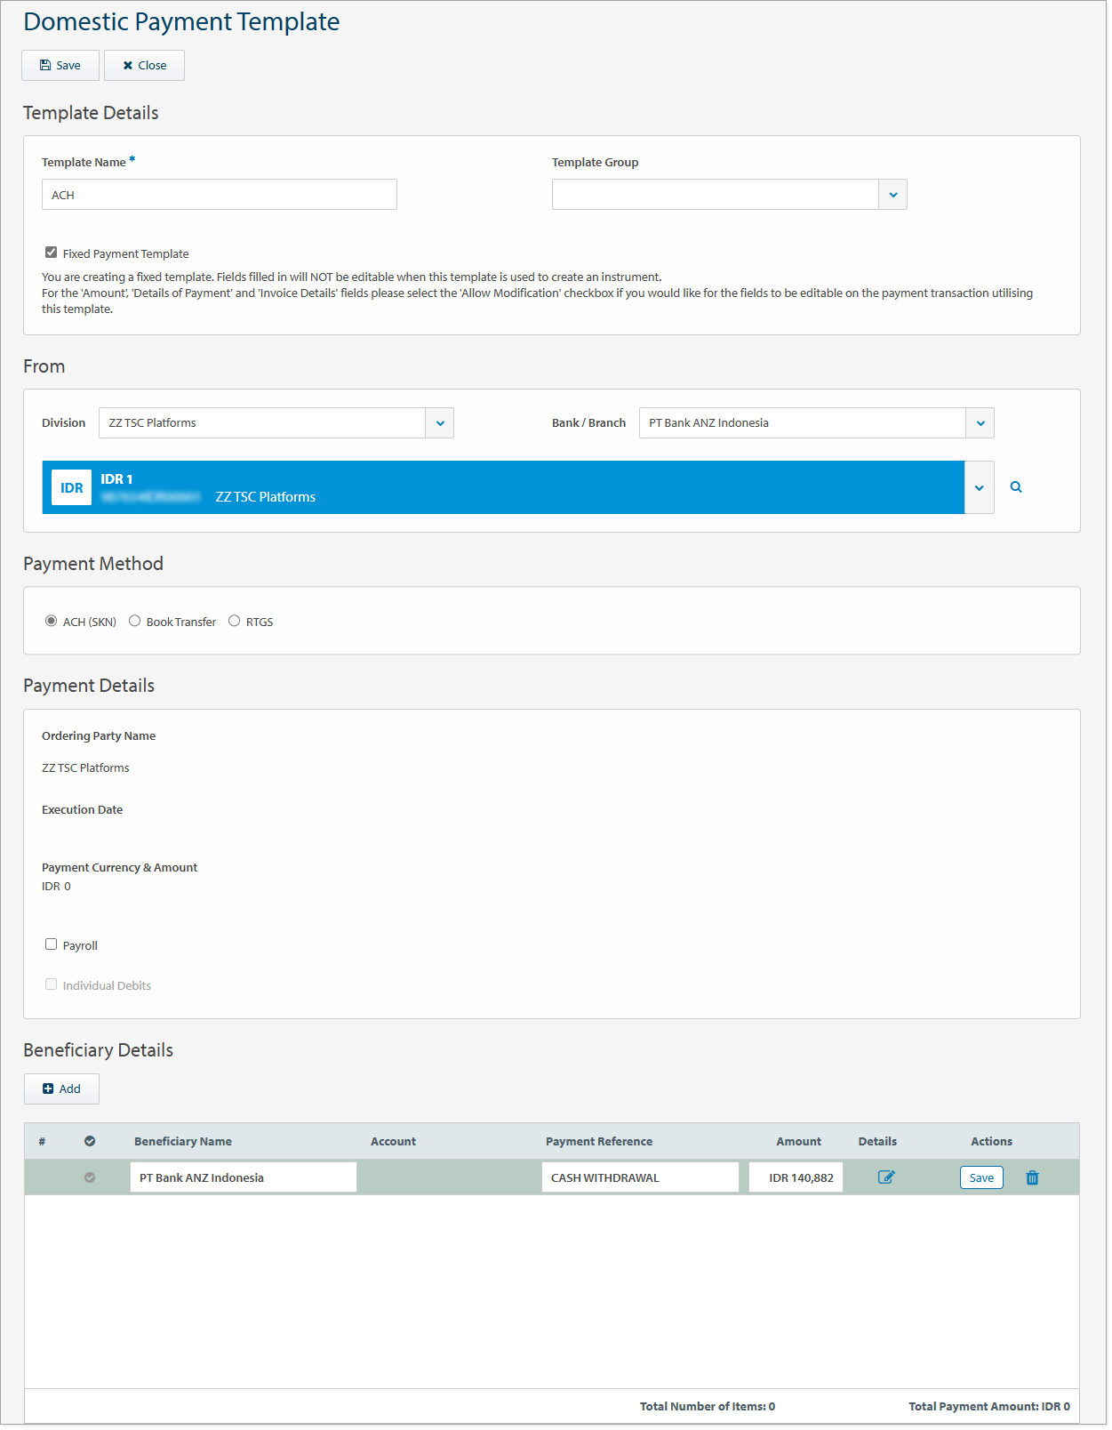Add a new beneficiary

click(61, 1089)
